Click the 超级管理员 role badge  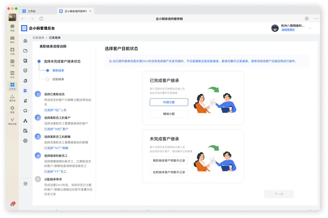[288, 30]
